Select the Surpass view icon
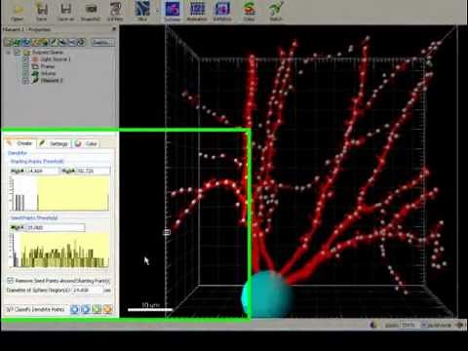468x351 pixels. pos(173,11)
